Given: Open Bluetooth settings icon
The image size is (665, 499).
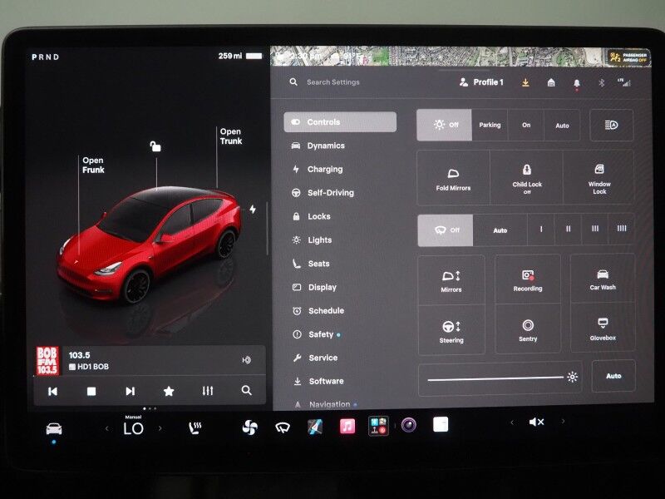Looking at the screenshot, I should click(601, 82).
